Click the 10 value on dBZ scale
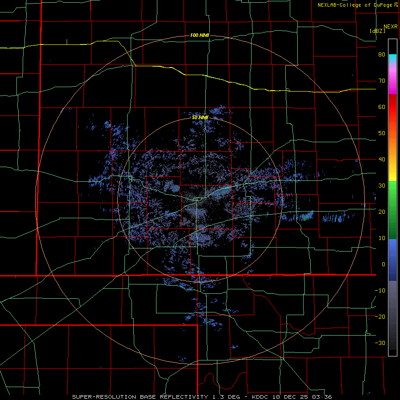This screenshot has height=400, width=400. pos(382,238)
